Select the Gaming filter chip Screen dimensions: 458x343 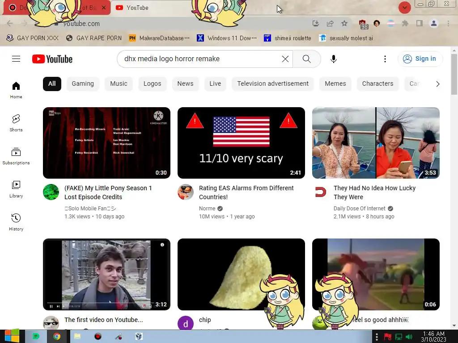coord(83,84)
